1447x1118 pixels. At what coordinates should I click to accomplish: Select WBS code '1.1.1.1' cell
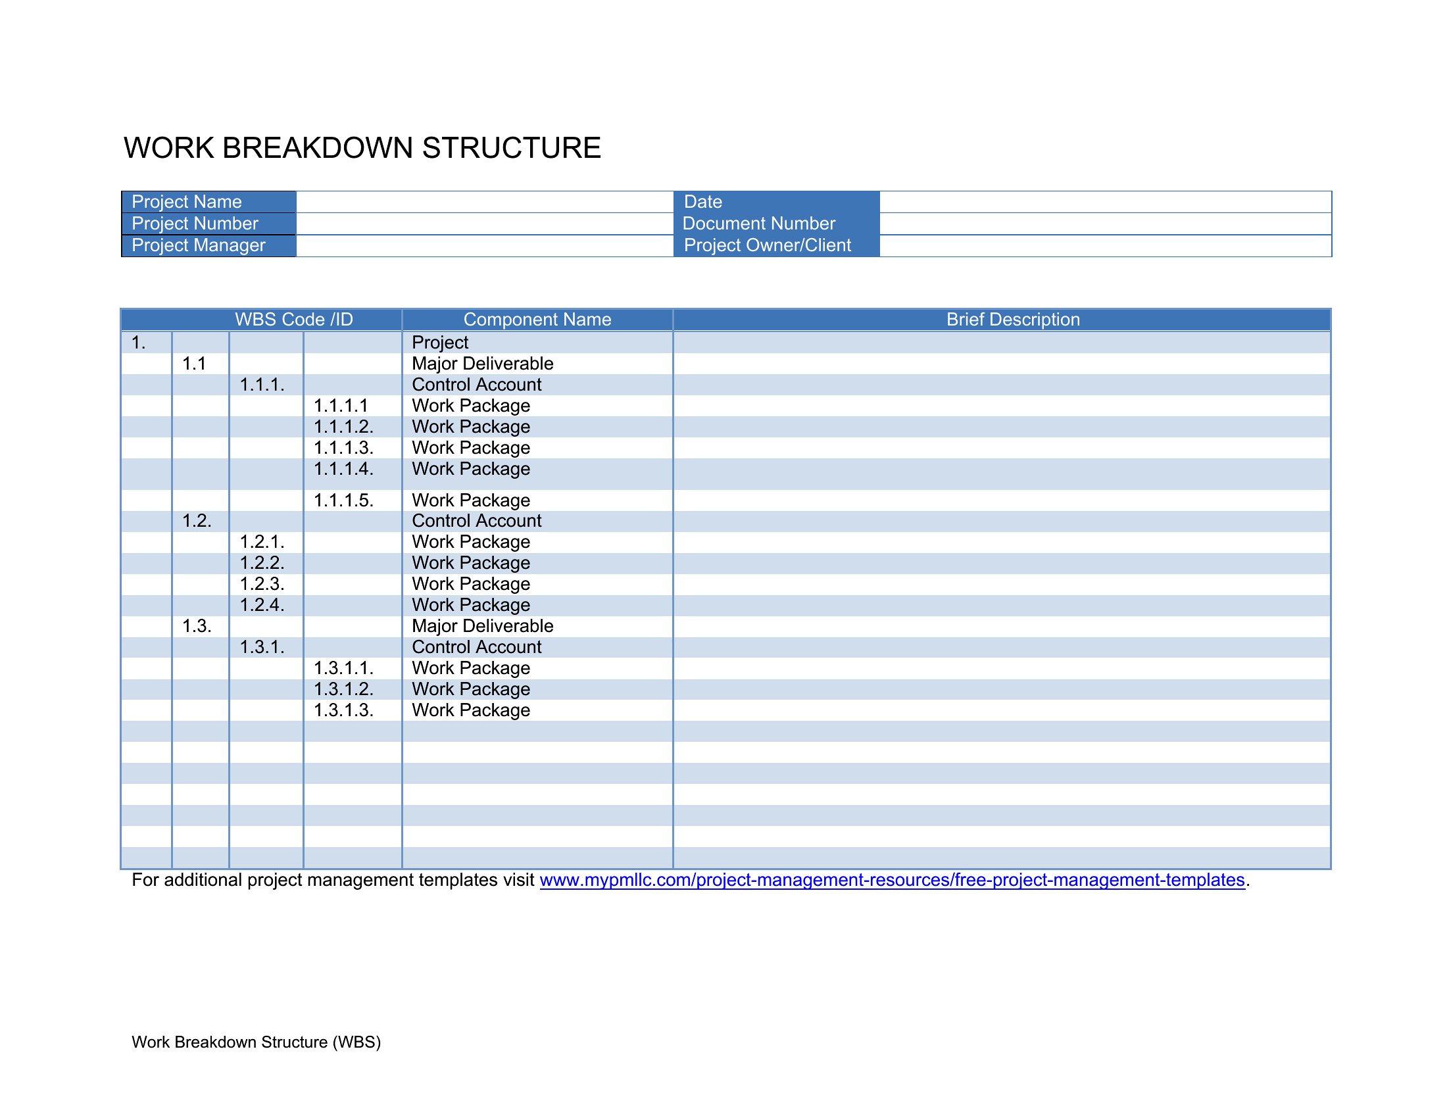(x=353, y=406)
